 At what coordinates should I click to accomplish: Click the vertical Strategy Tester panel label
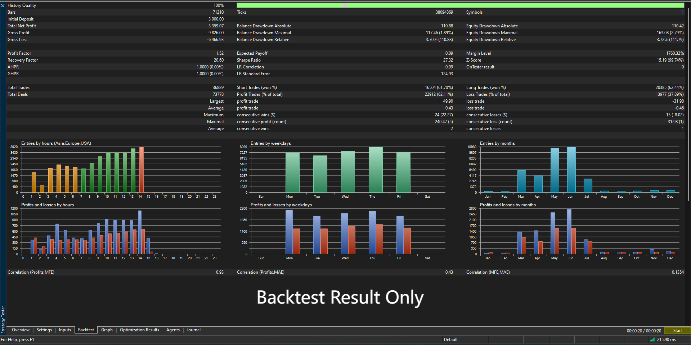click(3, 320)
